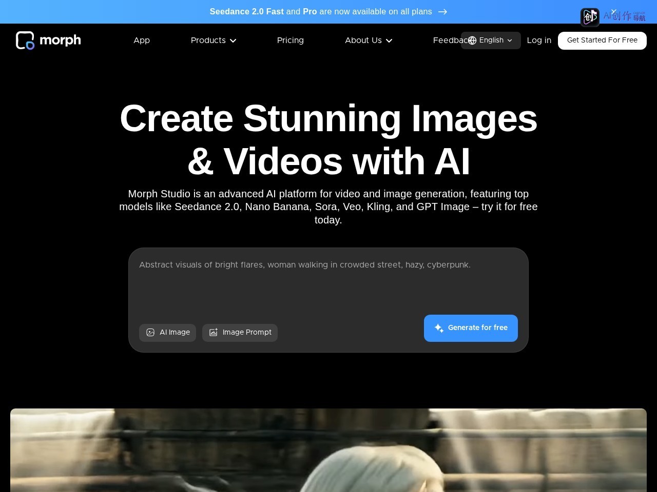The height and width of the screenshot is (492, 657).
Task: Click the showcase video preview
Action: [328, 450]
